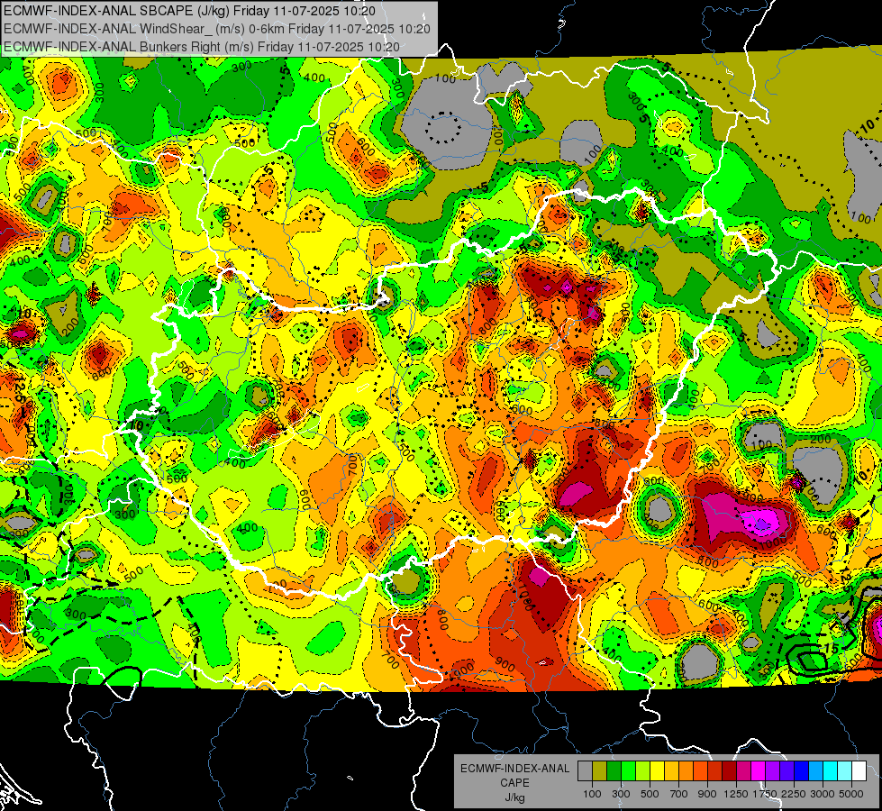
Task: Click the CAPE label in legend
Action: [514, 783]
